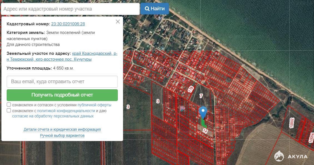Click the blue map location pin
This screenshot has height=165, width=314.
(203, 112)
